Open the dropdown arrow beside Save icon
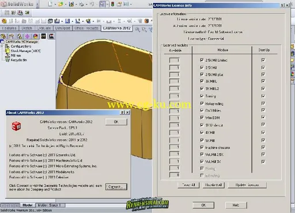The height and width of the screenshot is (213, 295). [76, 4]
